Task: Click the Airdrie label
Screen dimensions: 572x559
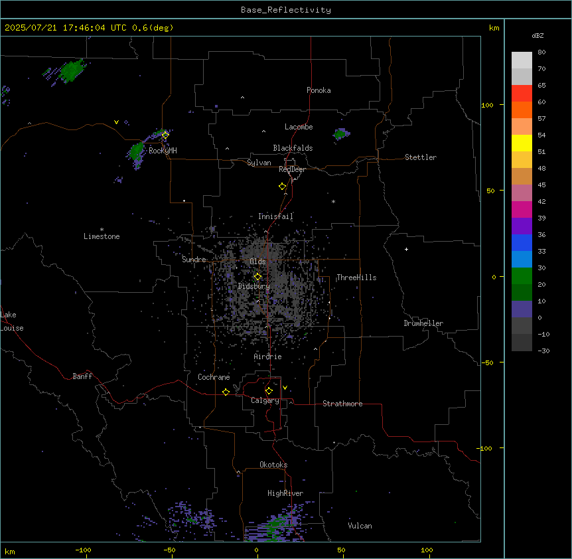Action: 268,357
